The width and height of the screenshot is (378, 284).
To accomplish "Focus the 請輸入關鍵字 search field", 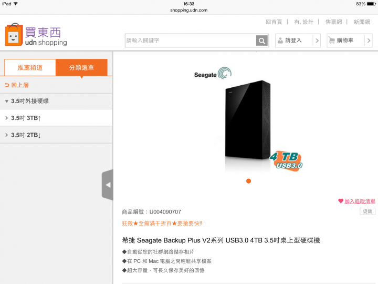I will click(191, 40).
